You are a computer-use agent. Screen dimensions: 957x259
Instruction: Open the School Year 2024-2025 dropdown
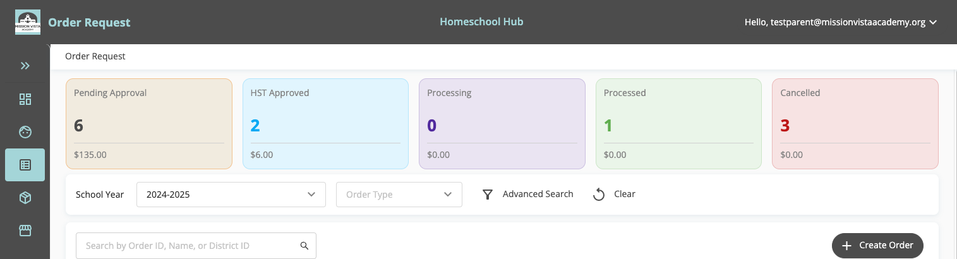[231, 195]
